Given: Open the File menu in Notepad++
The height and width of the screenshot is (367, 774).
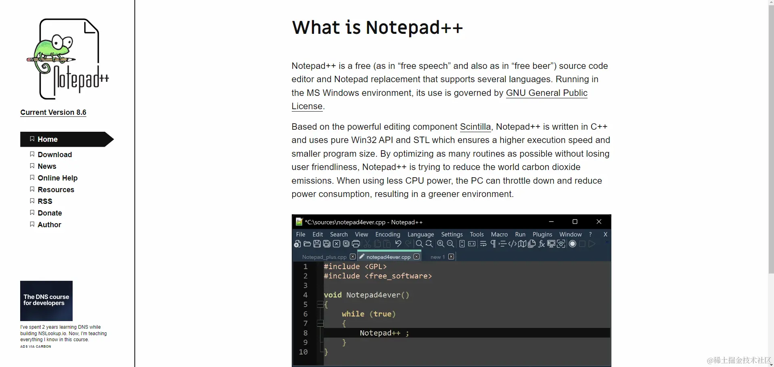Looking at the screenshot, I should 301,234.
